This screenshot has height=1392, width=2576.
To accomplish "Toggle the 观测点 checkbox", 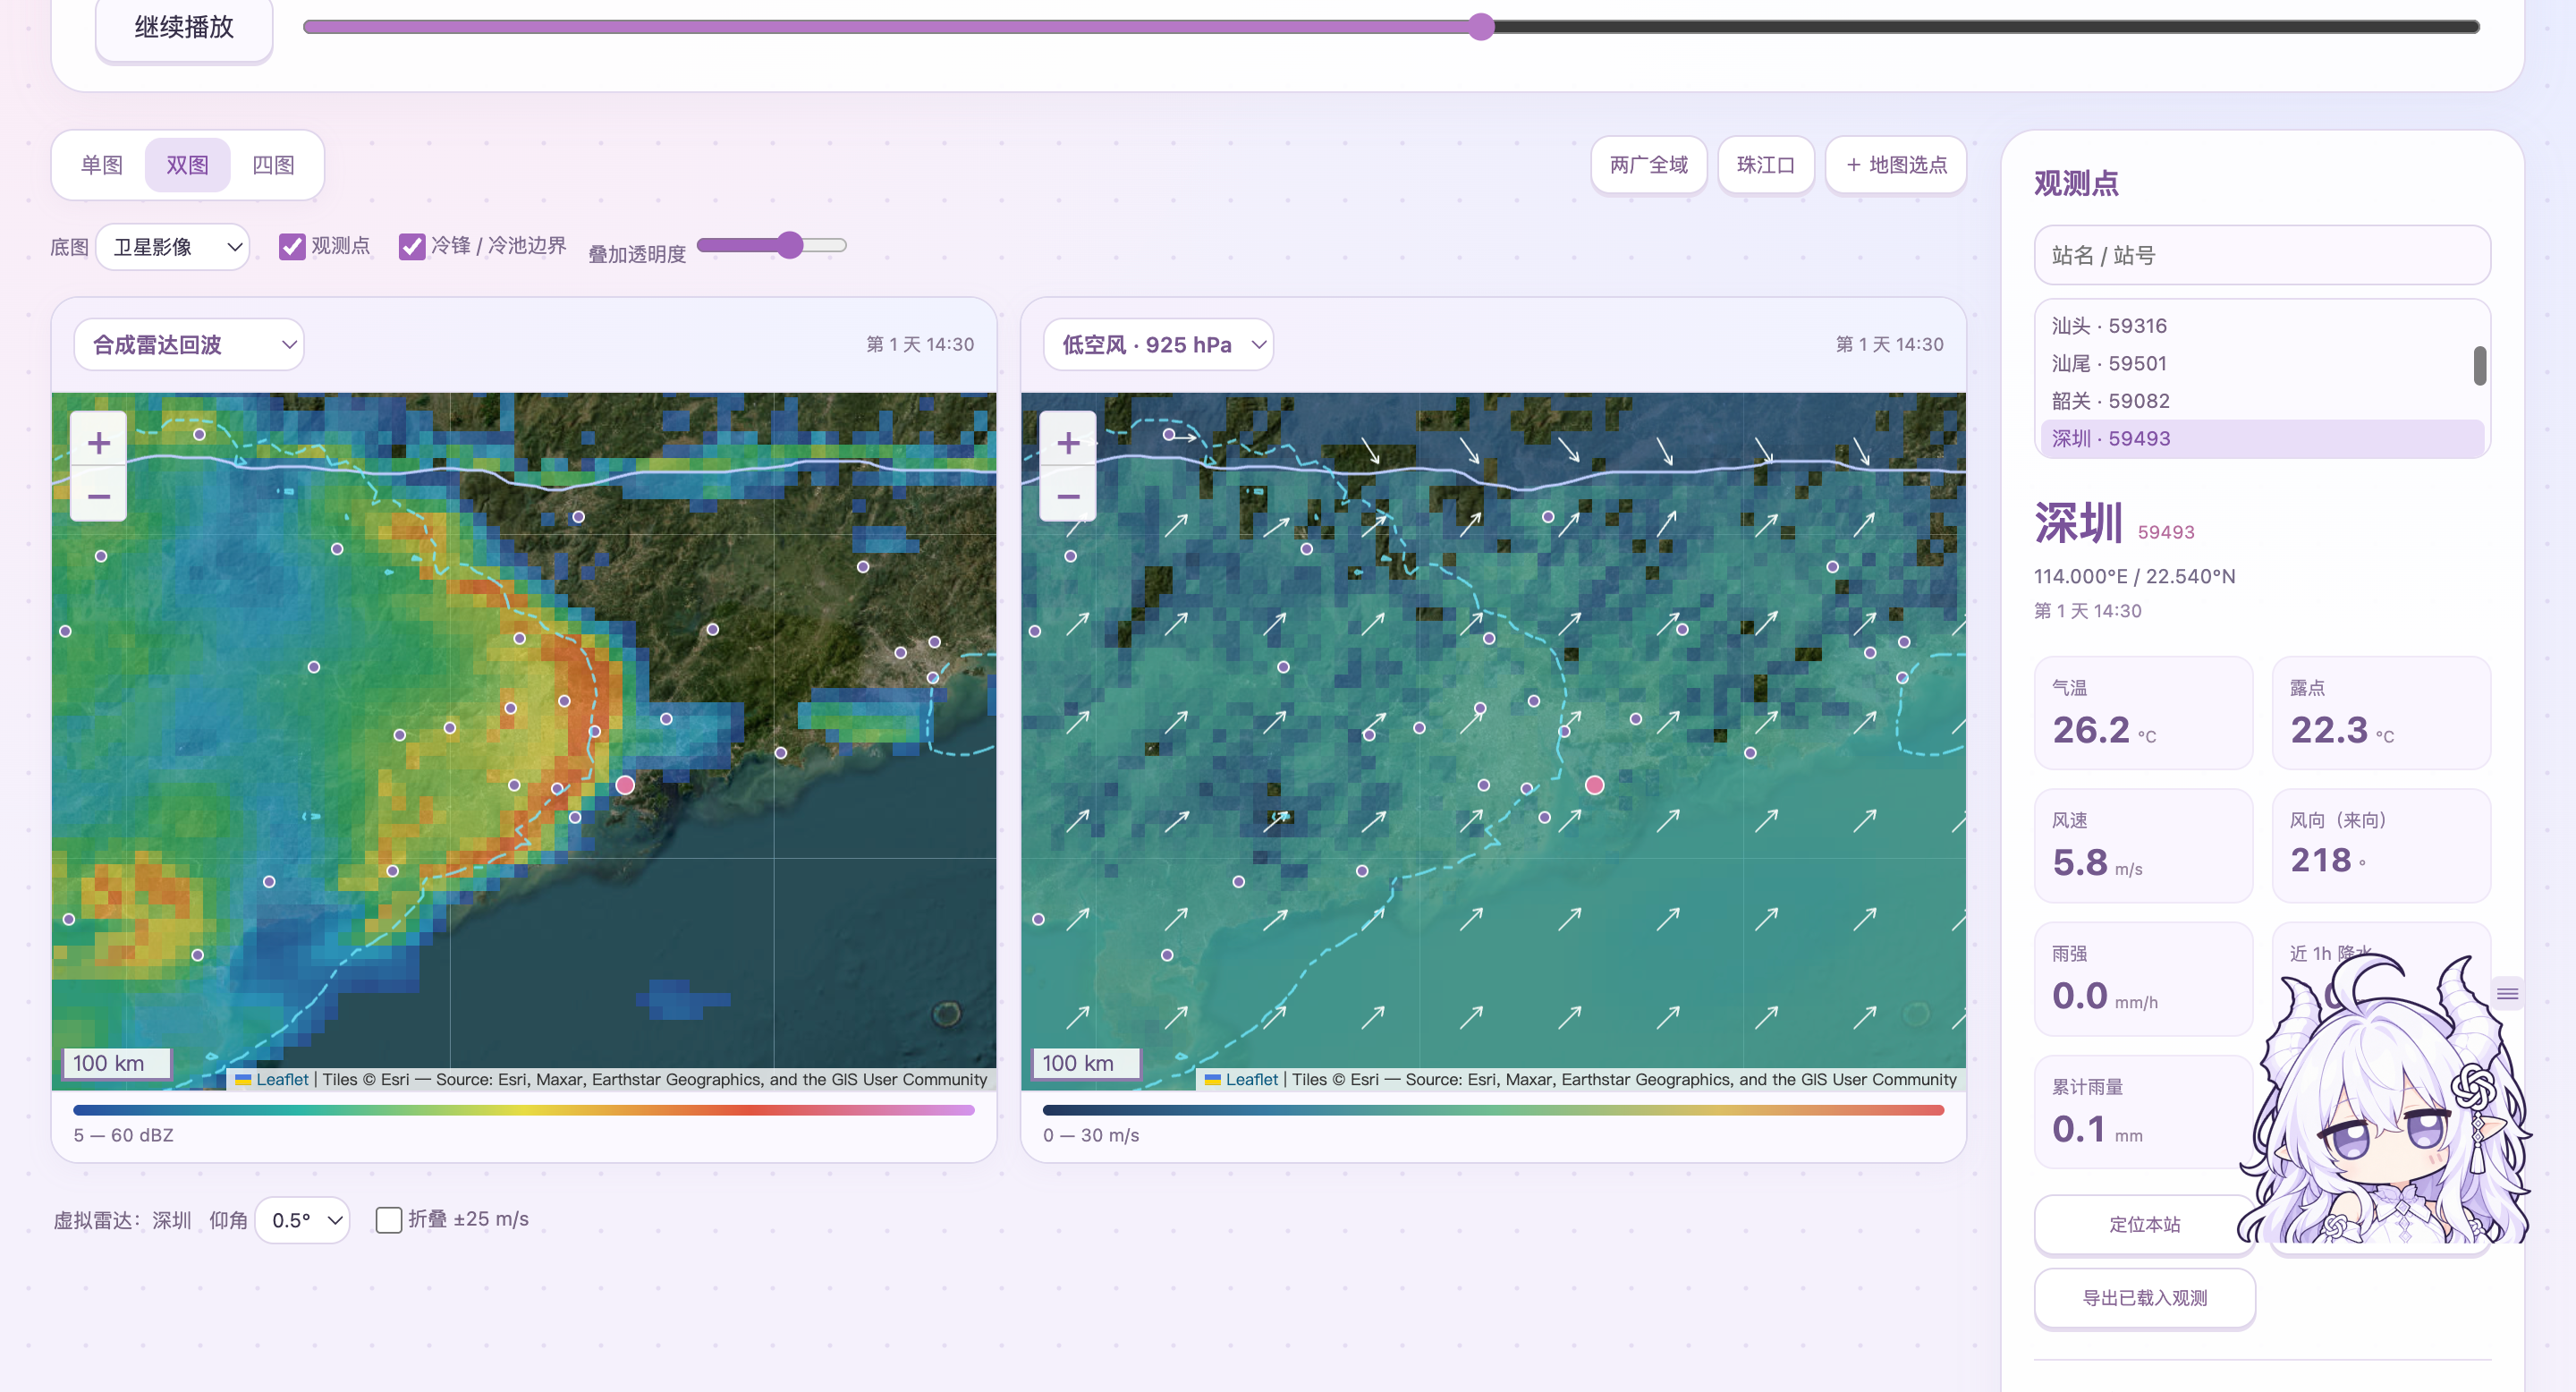I will pos(292,246).
